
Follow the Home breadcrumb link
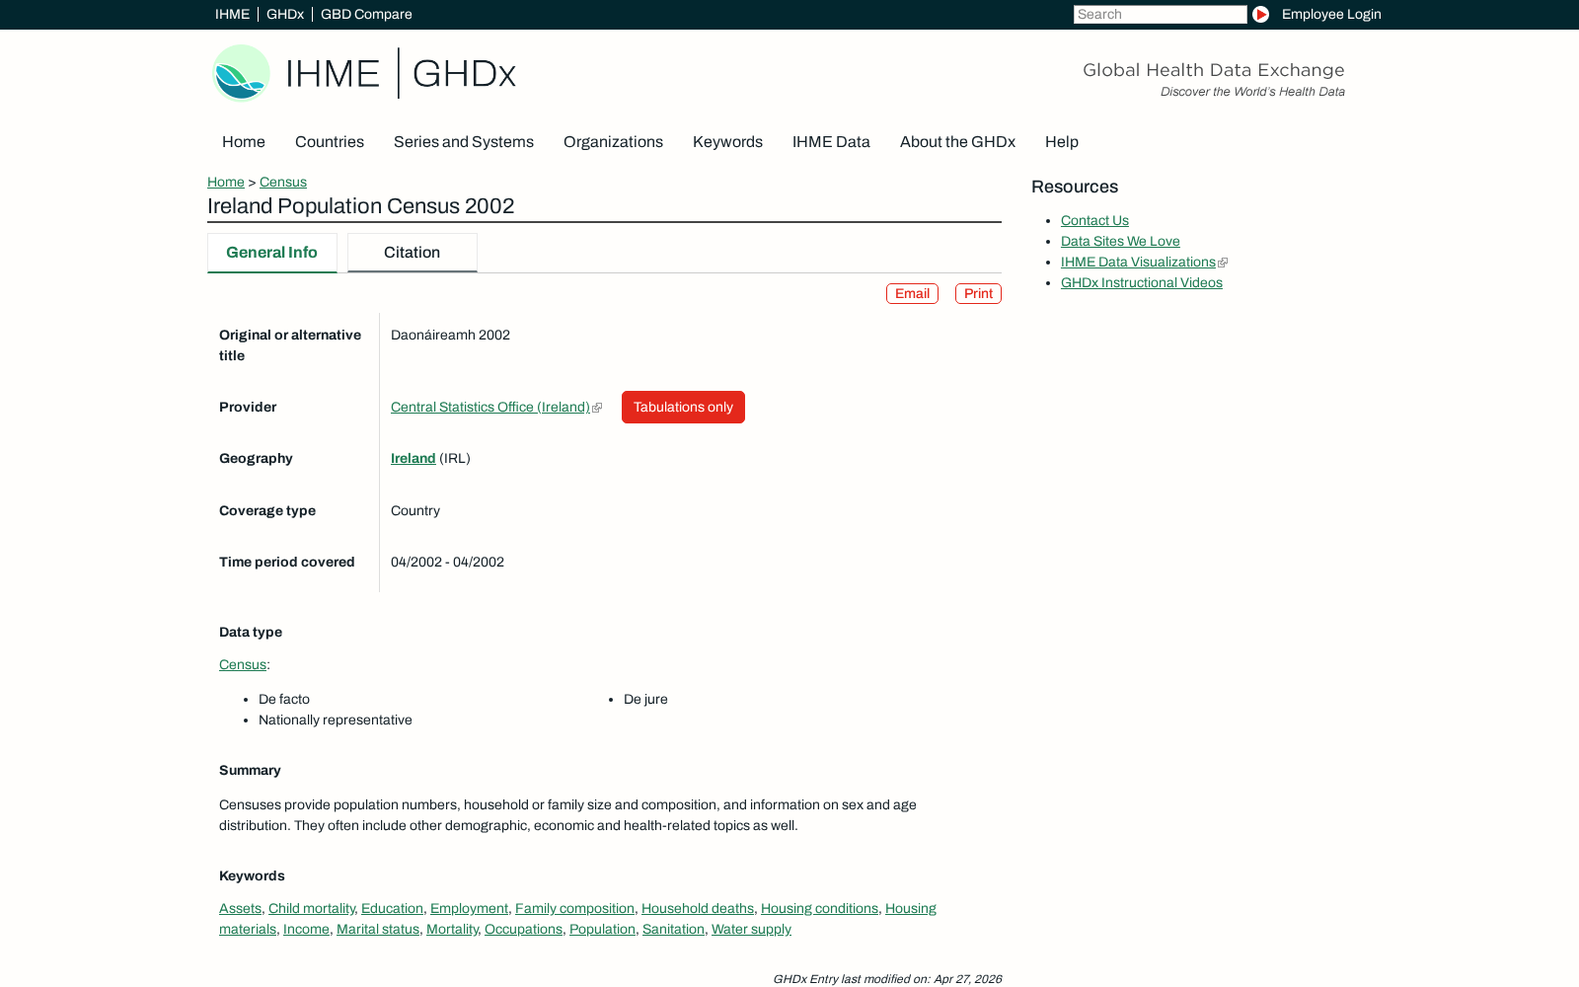tap(226, 182)
